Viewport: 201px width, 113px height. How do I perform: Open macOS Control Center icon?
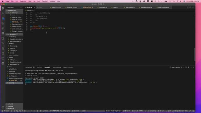click(x=181, y=1)
